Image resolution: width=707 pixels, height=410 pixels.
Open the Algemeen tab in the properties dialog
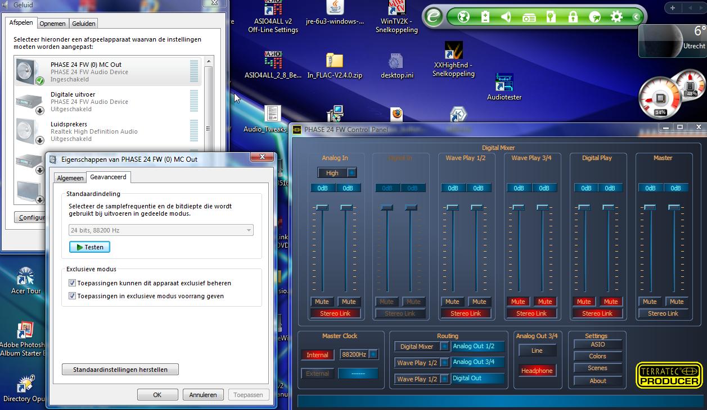pos(70,178)
